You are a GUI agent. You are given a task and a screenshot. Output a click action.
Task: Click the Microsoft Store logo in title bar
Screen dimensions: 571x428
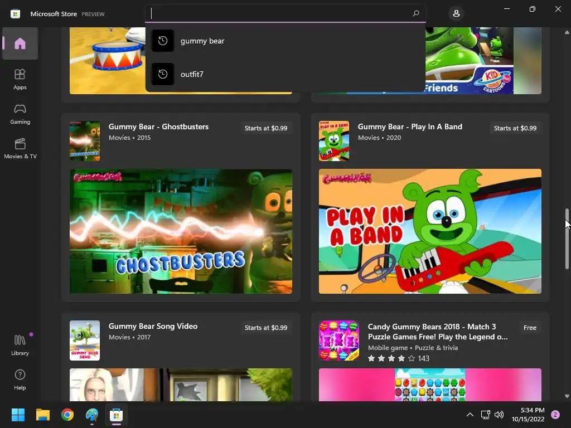15,14
